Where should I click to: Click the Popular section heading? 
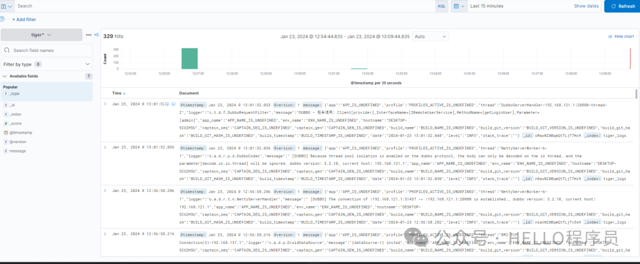[x=10, y=87]
